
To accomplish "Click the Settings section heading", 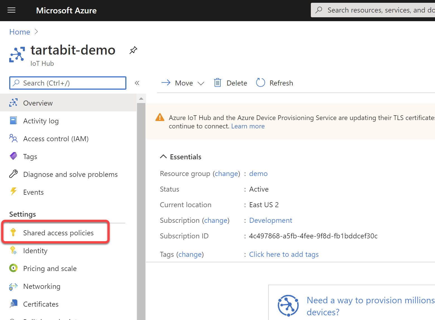I will pos(23,214).
